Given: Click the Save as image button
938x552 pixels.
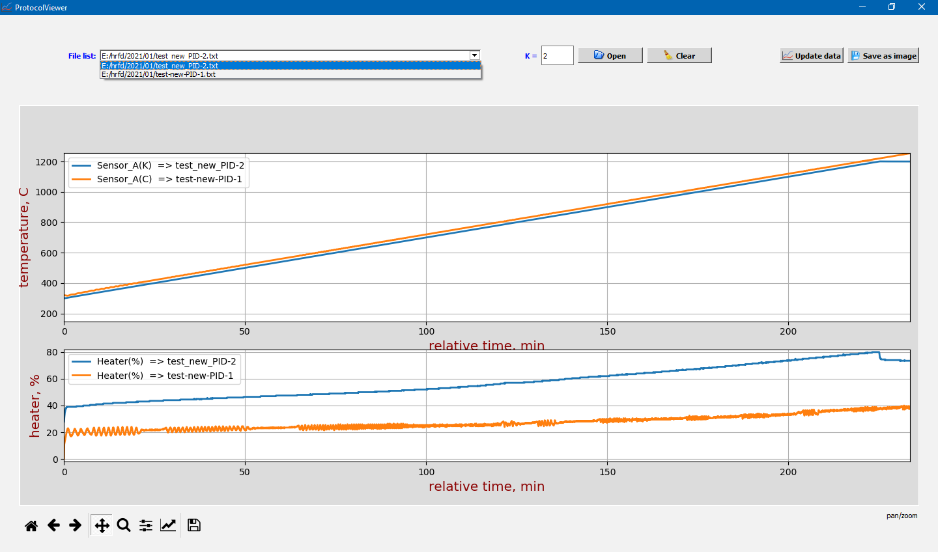Looking at the screenshot, I should tap(883, 56).
